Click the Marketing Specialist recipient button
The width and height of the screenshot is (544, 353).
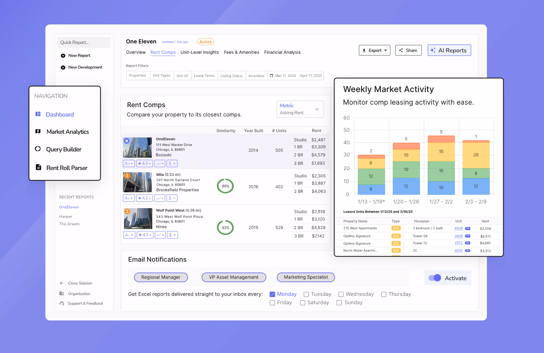[x=306, y=277]
